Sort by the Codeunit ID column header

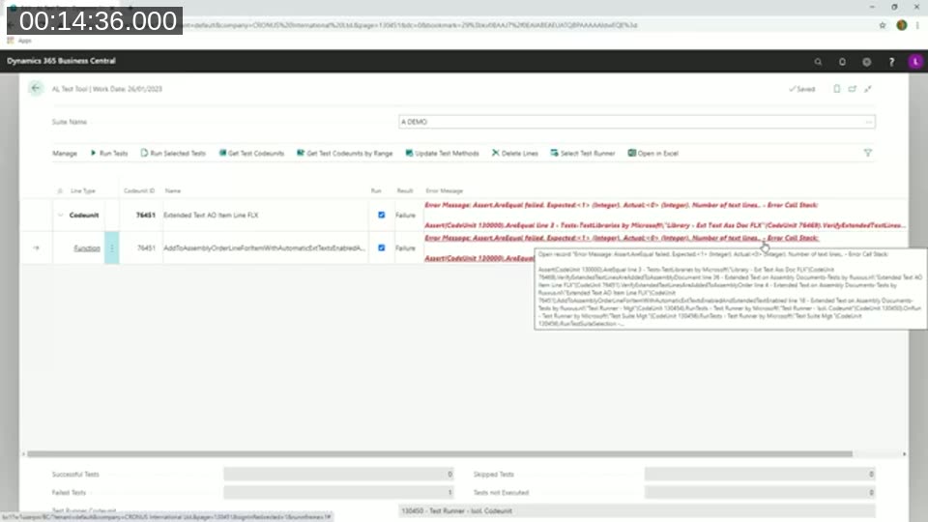click(x=139, y=191)
